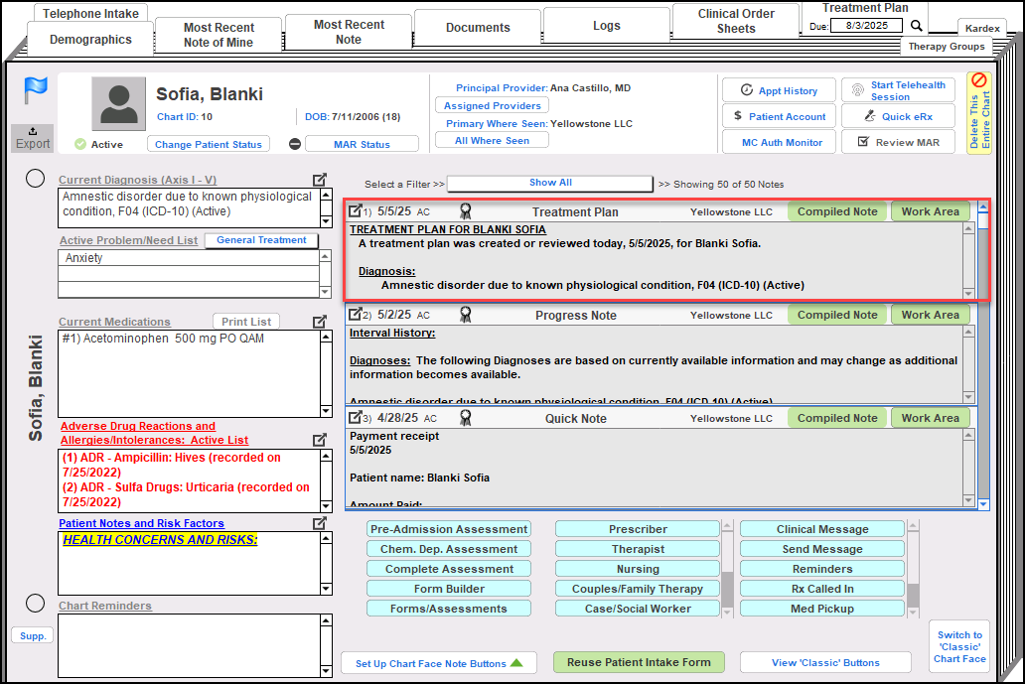This screenshot has width=1025, height=684.
Task: Select the radio circle beside Current Diagnosis
Action: (35, 179)
